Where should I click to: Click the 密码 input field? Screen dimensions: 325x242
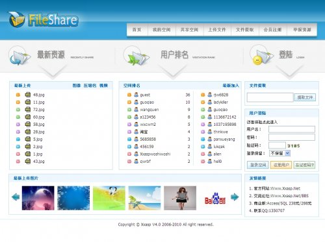(x=292, y=137)
